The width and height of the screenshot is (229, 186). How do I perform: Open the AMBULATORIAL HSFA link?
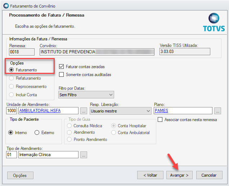(x=40, y=111)
